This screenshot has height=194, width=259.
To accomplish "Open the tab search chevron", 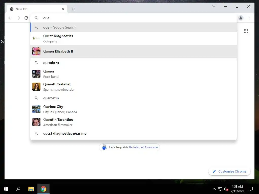I will (213, 6).
